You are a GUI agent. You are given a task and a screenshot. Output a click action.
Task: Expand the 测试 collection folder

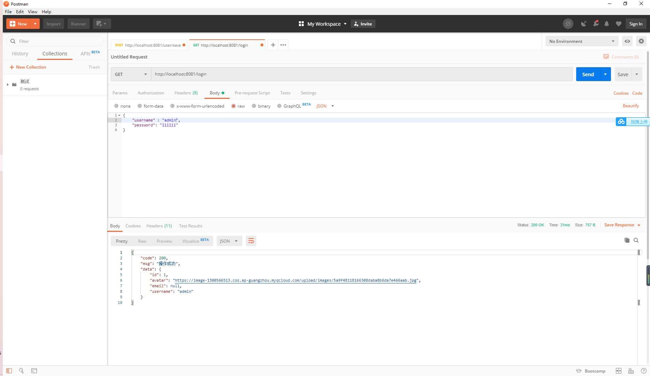point(8,85)
